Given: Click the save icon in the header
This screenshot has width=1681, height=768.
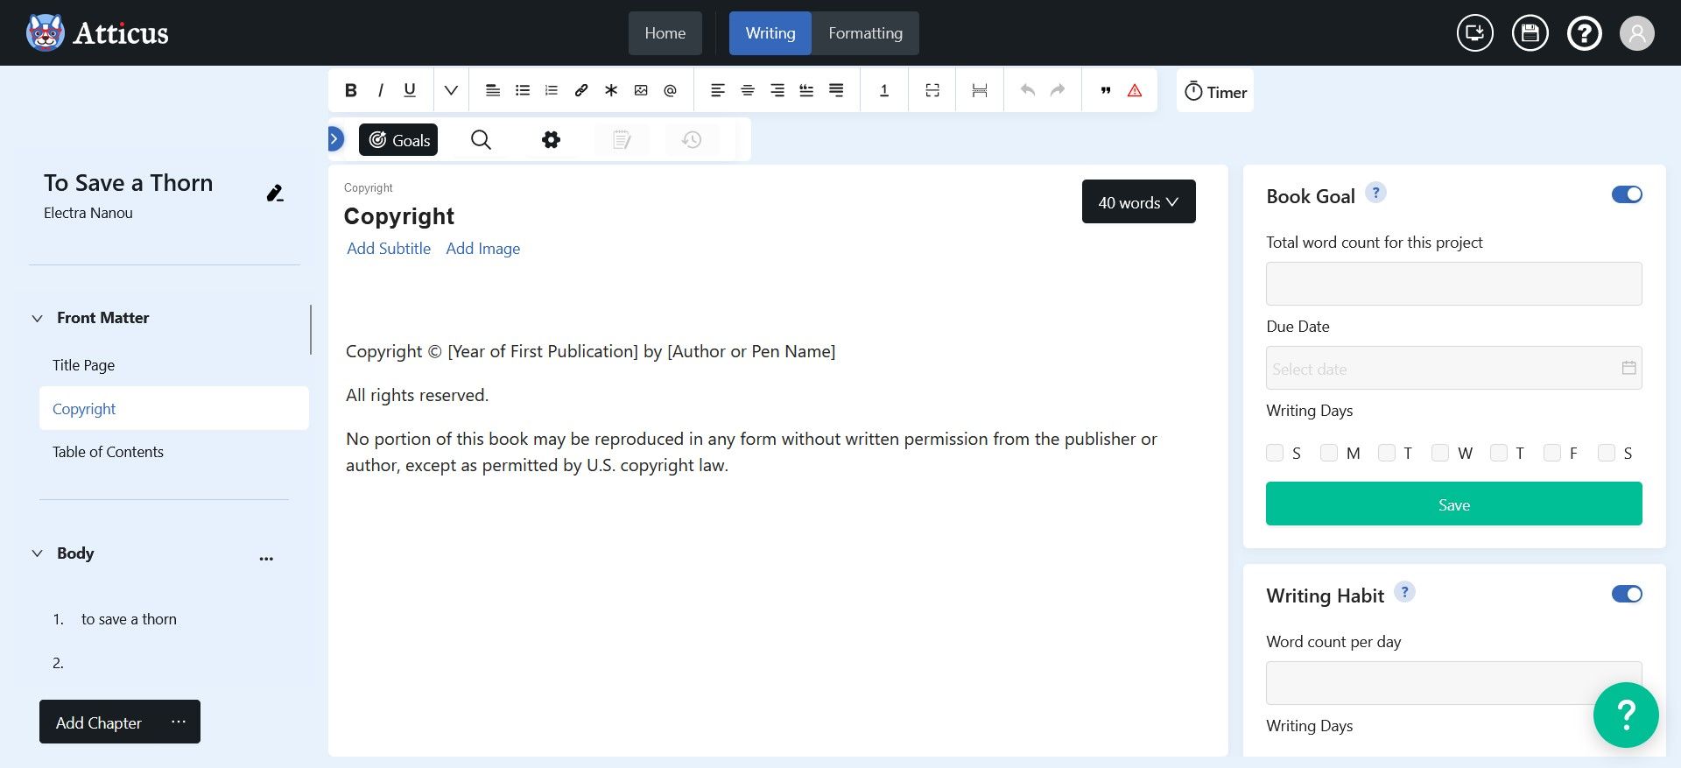Looking at the screenshot, I should tap(1530, 33).
